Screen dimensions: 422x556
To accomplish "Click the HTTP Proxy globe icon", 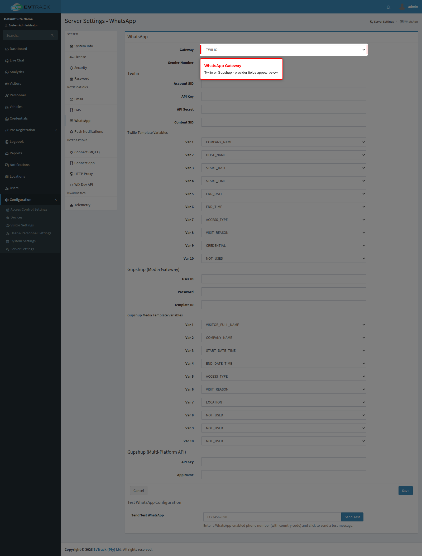I will point(71,174).
